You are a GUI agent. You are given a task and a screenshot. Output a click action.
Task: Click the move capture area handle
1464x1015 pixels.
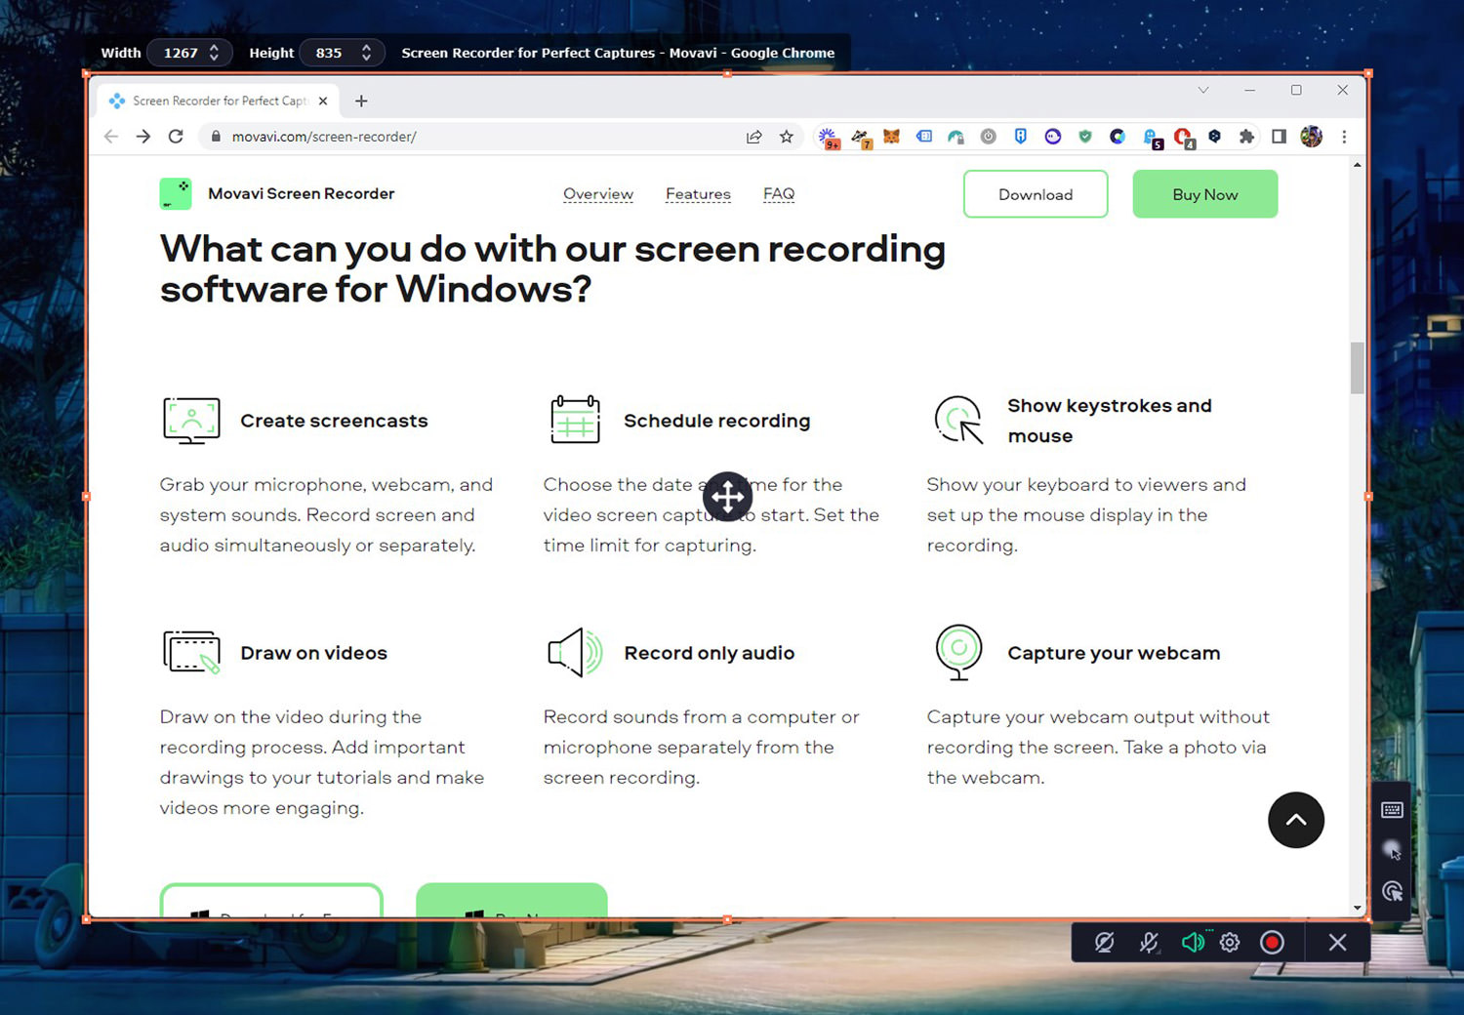(727, 497)
